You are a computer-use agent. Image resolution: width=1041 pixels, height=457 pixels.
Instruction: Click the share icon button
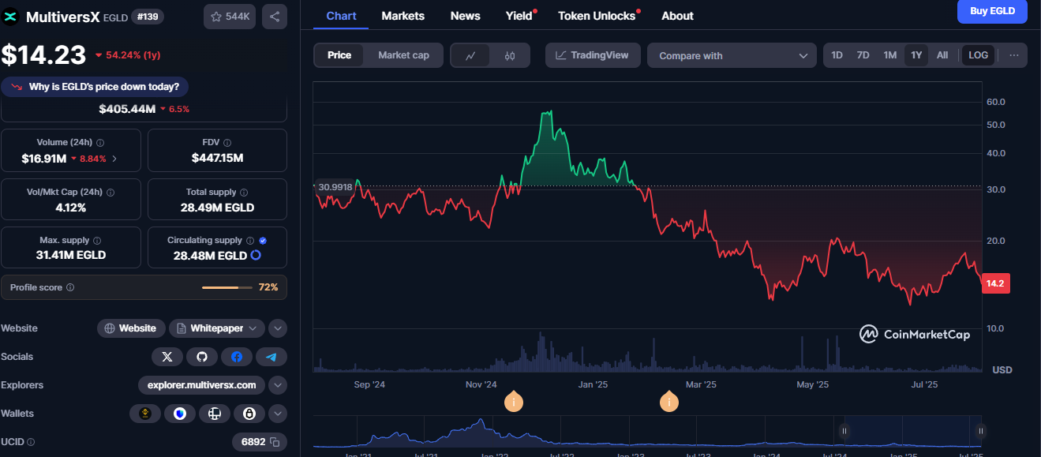coord(275,17)
